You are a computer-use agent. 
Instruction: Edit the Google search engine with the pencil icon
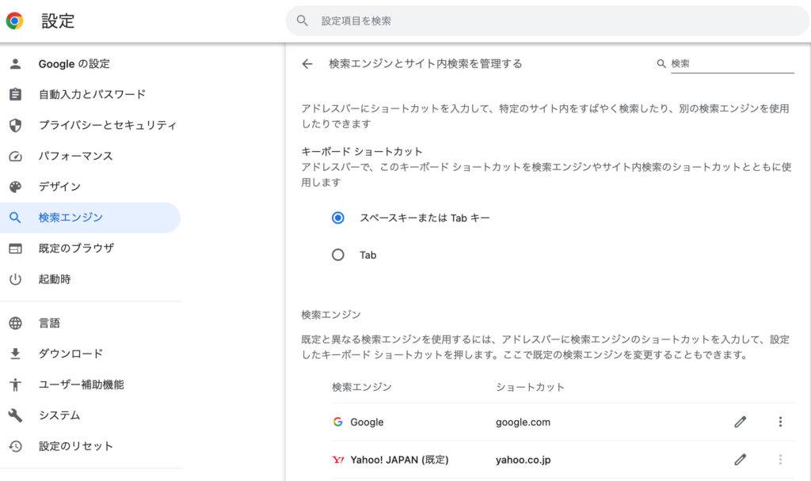[x=741, y=422]
